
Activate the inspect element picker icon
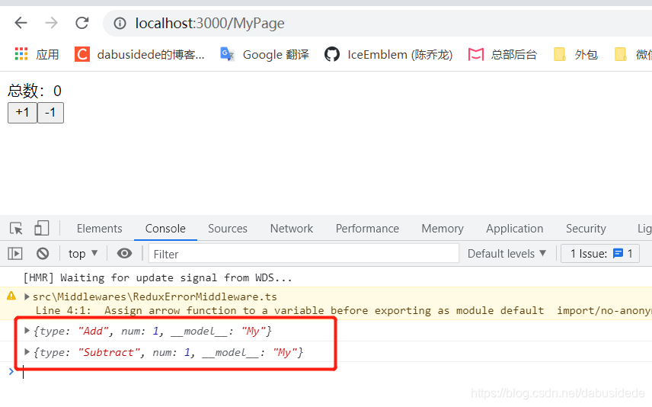point(16,229)
